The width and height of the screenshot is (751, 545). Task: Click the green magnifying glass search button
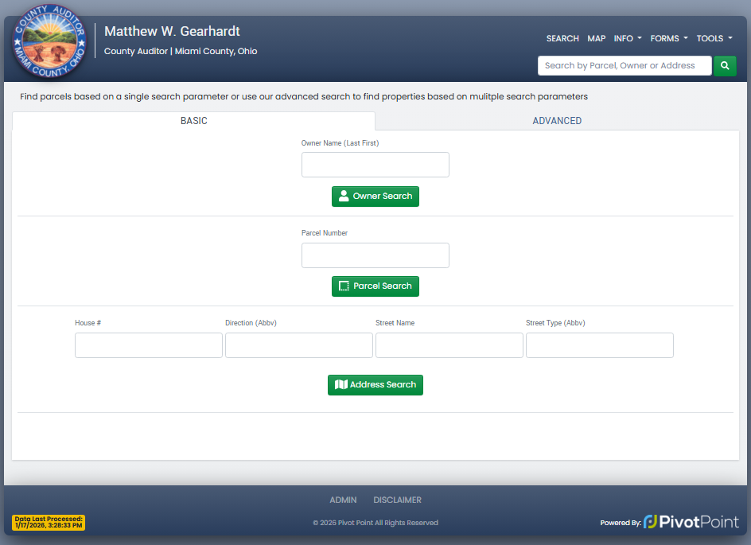tap(725, 66)
